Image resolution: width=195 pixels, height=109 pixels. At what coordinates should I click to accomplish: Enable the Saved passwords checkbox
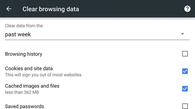(185, 106)
